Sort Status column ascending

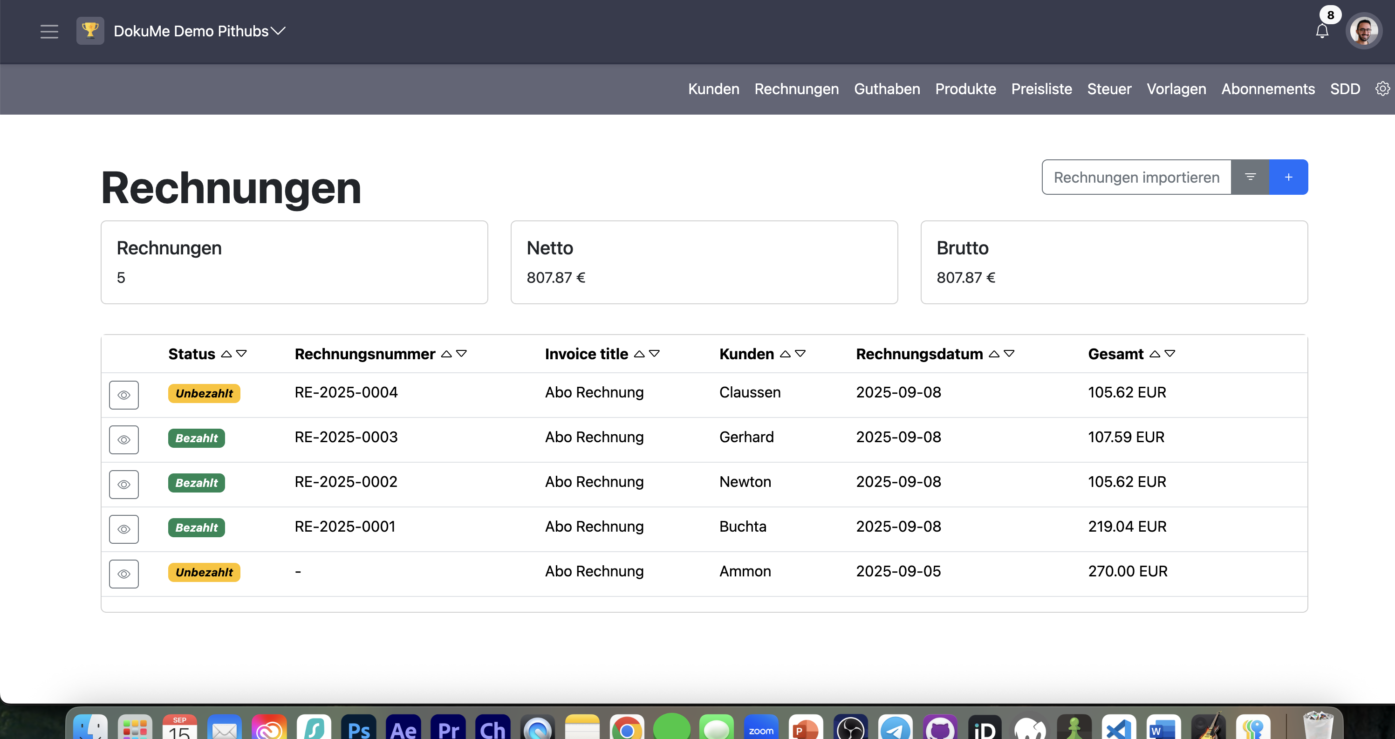pos(226,354)
